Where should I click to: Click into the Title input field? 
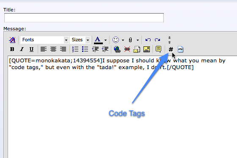click(x=84, y=18)
